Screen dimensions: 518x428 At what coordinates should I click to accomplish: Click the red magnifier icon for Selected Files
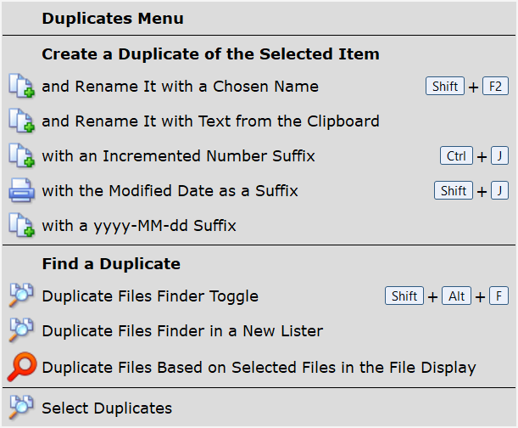20,368
